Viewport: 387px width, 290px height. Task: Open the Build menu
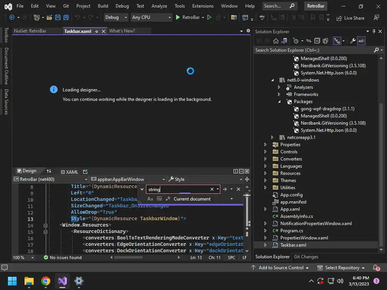[103, 6]
